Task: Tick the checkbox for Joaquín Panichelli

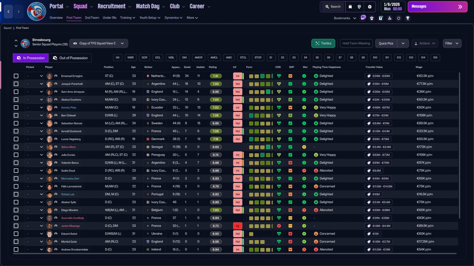Action: point(16,84)
